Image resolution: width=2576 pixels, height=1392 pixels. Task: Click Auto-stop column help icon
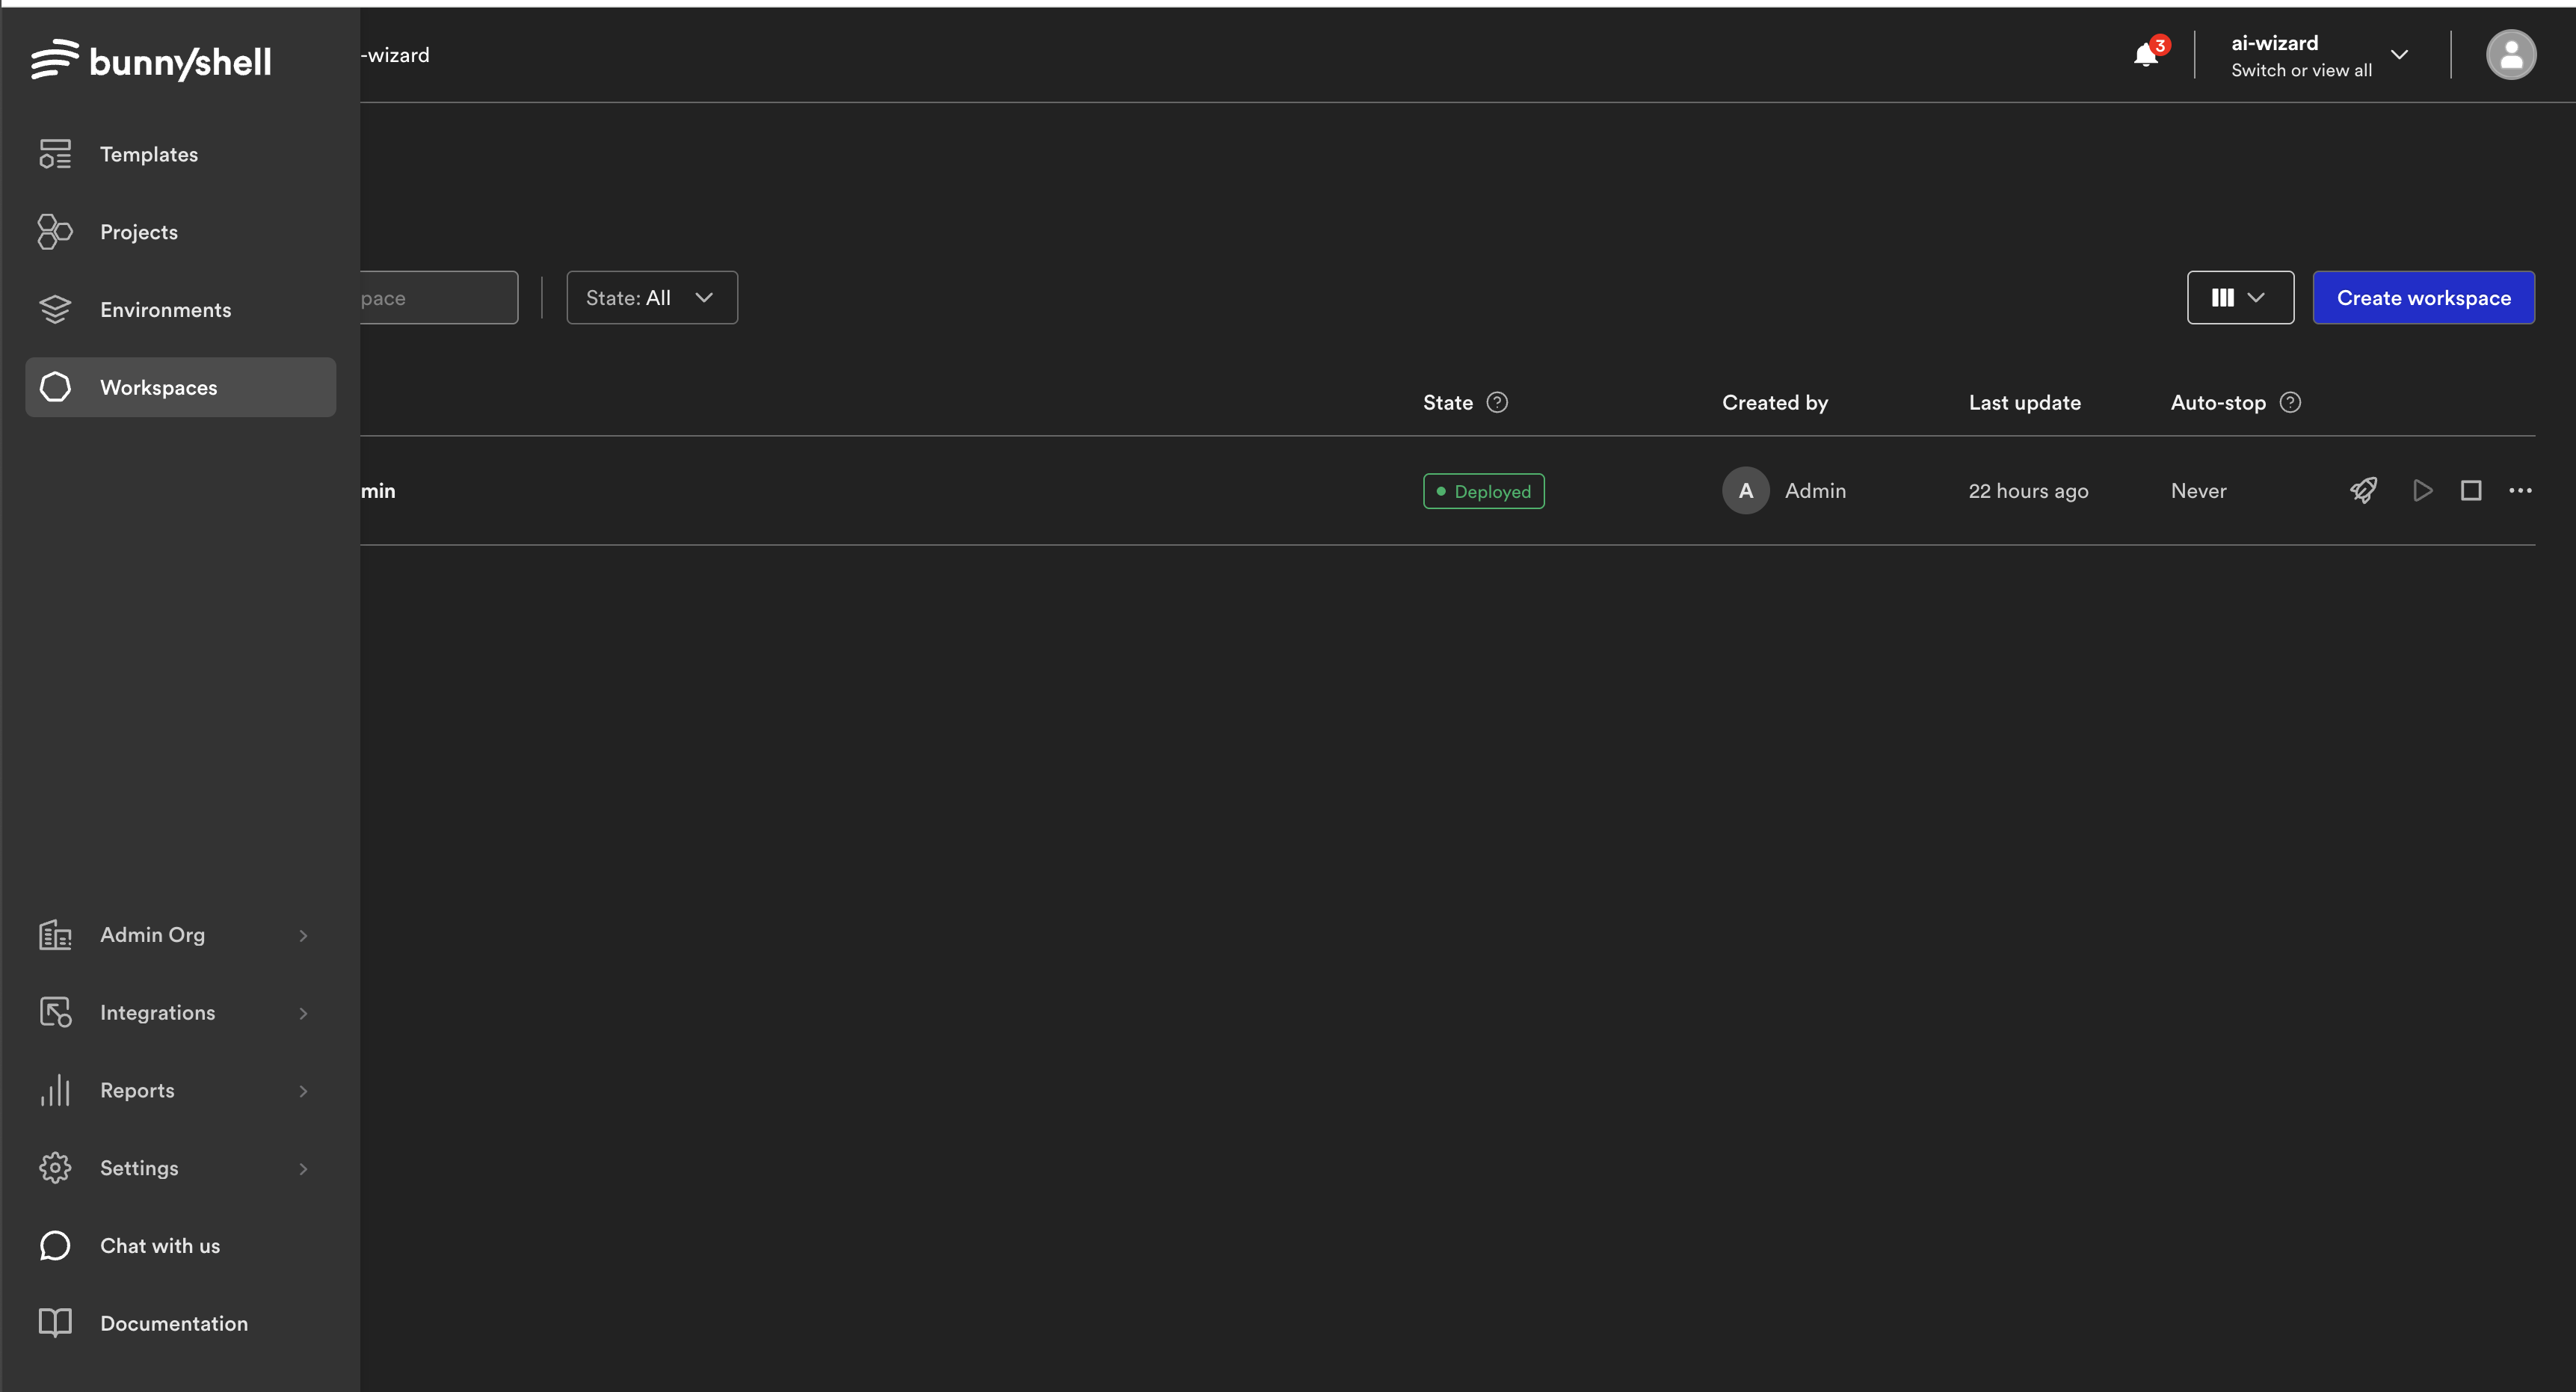tap(2290, 402)
